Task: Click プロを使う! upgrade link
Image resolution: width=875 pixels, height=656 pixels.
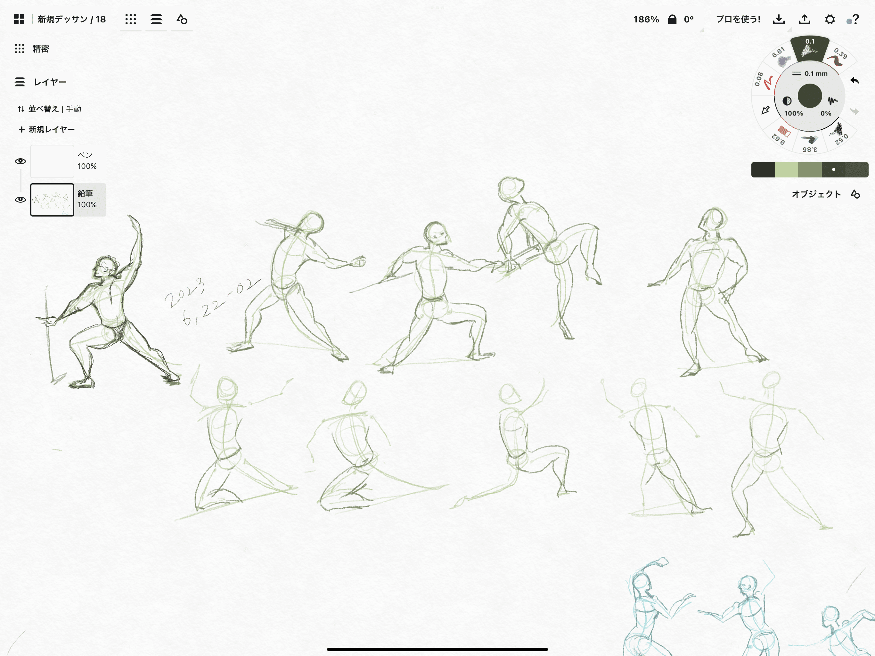Action: (x=738, y=20)
